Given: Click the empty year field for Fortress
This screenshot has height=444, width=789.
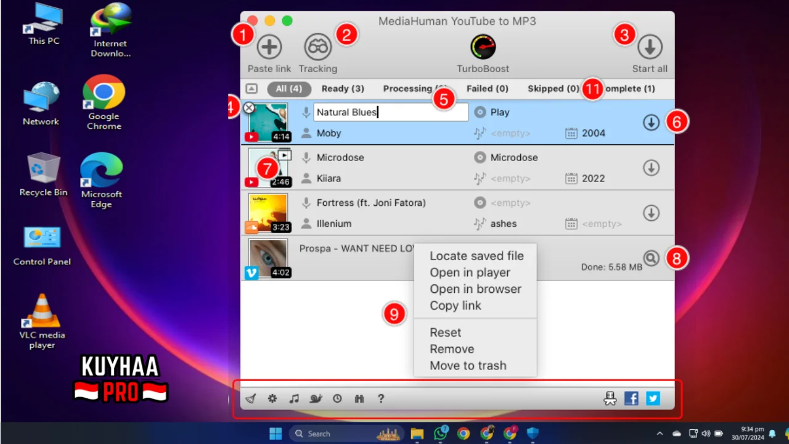Looking at the screenshot, I should click(602, 224).
